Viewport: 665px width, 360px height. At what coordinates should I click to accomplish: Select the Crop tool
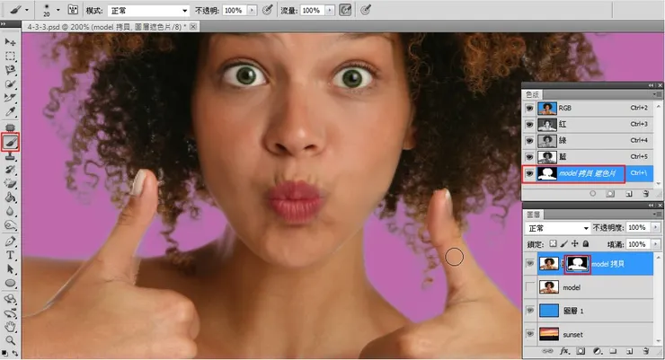pyautogui.click(x=10, y=98)
